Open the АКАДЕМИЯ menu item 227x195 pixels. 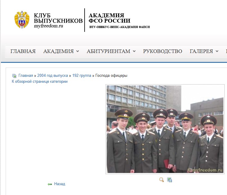point(58,51)
